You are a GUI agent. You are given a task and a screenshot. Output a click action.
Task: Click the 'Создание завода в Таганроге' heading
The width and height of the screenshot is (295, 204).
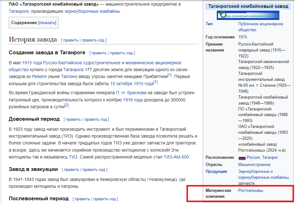(x=47, y=52)
